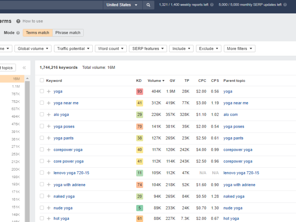This screenshot has height=222, width=296.
Task: Check the box for yoga pants row
Action: 42,138
